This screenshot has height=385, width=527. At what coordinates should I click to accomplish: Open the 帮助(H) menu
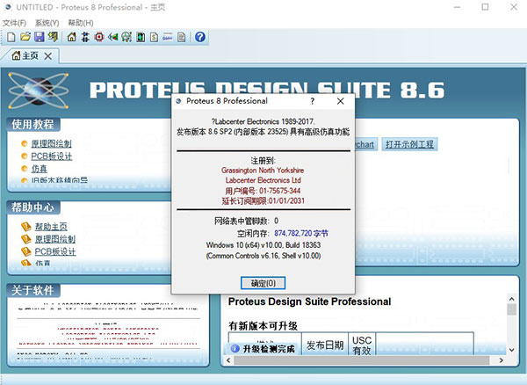tap(81, 23)
